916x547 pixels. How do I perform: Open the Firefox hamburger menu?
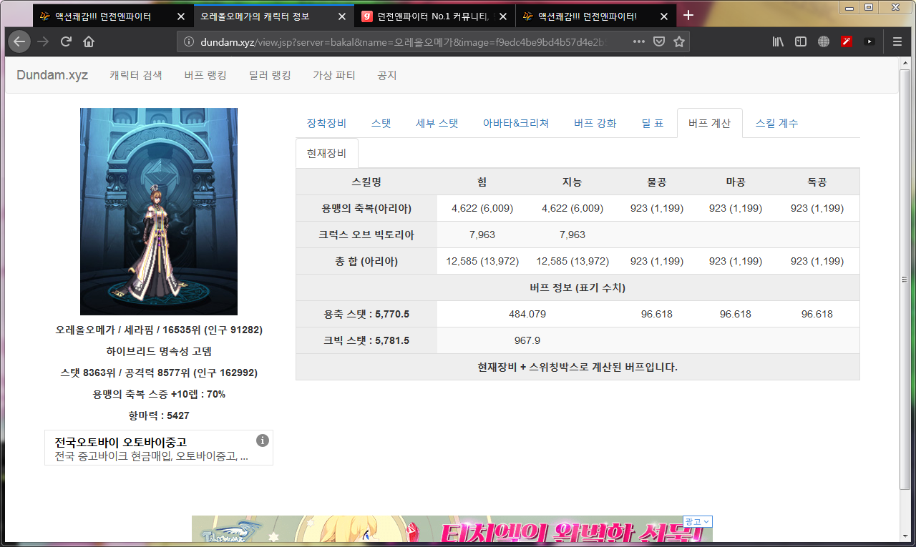pyautogui.click(x=897, y=41)
